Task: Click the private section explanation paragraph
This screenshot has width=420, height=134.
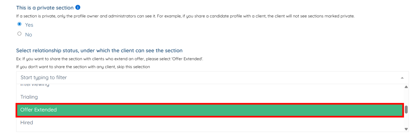Action: (x=185, y=16)
